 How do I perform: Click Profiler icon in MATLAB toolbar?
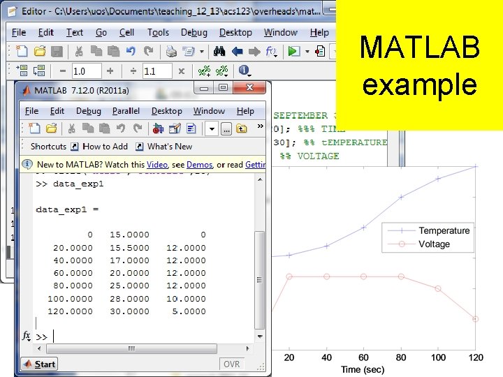[191, 128]
